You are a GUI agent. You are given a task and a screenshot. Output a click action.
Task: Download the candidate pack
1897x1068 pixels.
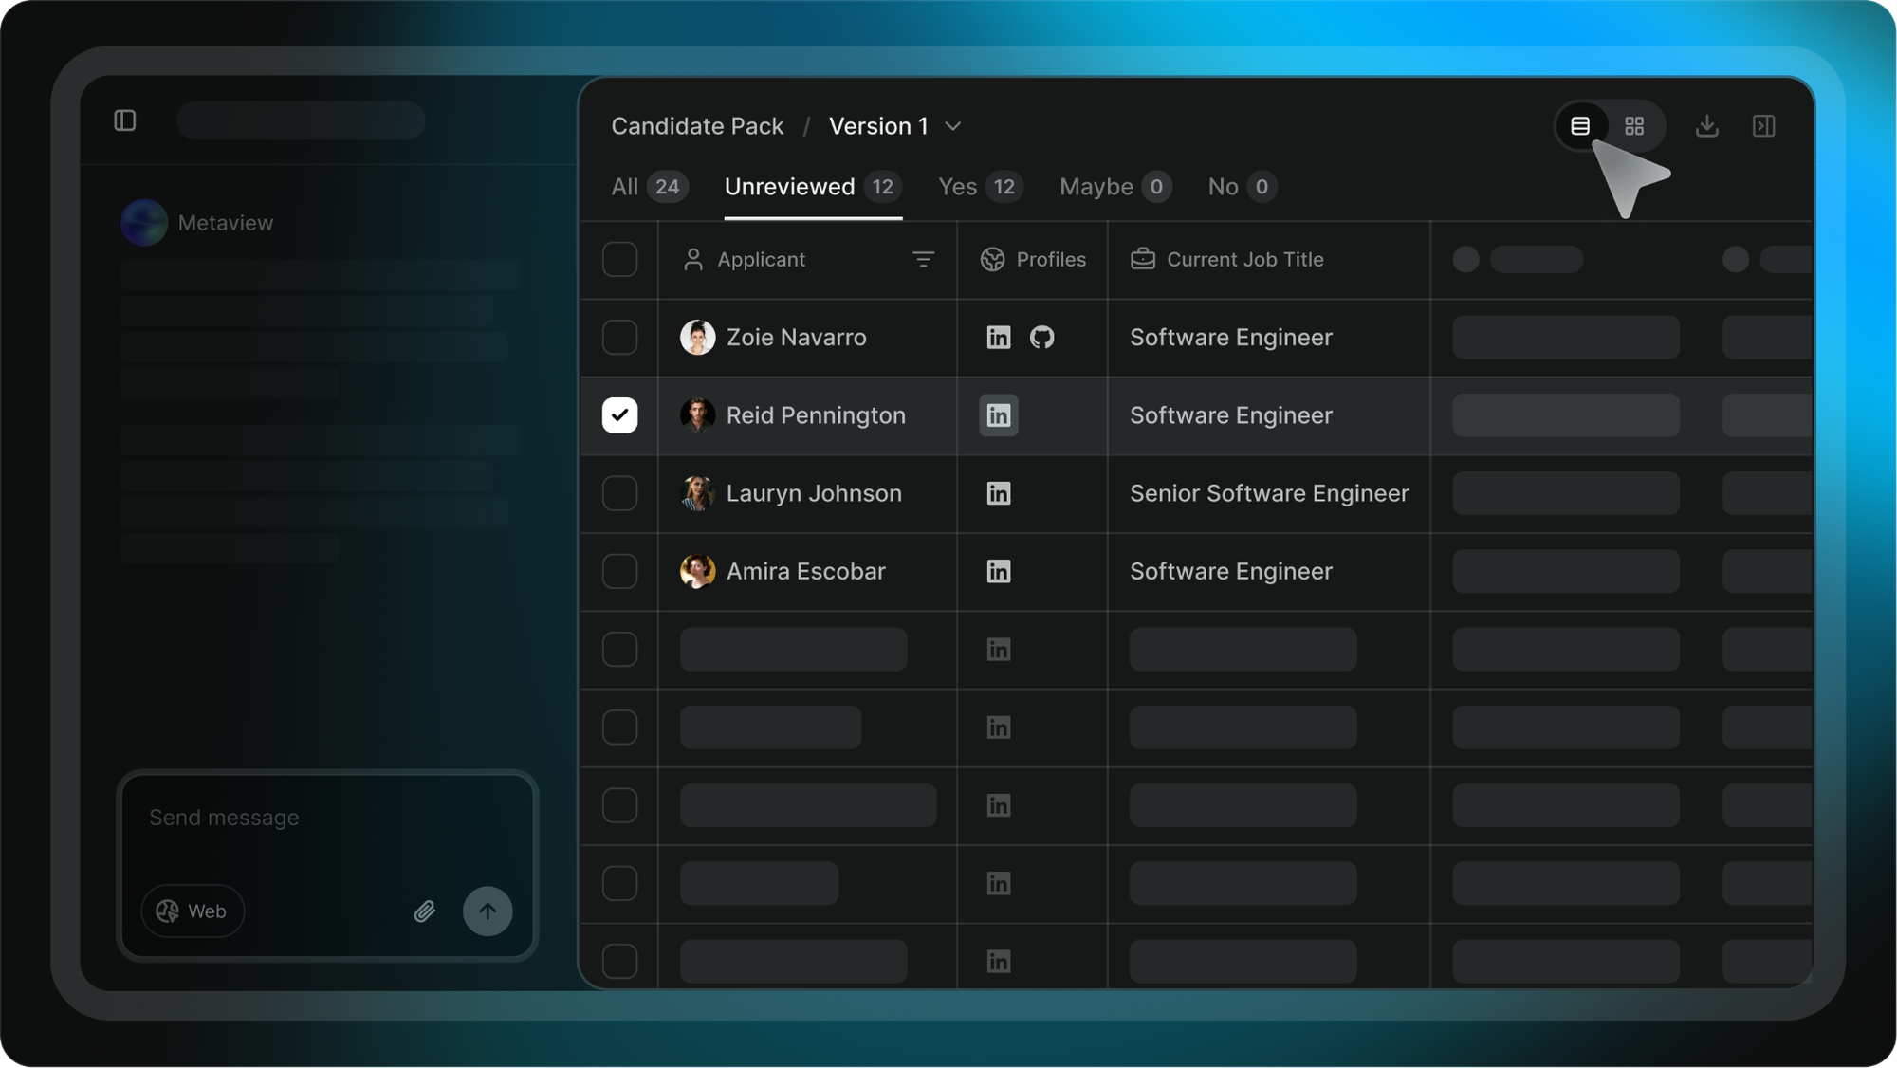[x=1707, y=126]
